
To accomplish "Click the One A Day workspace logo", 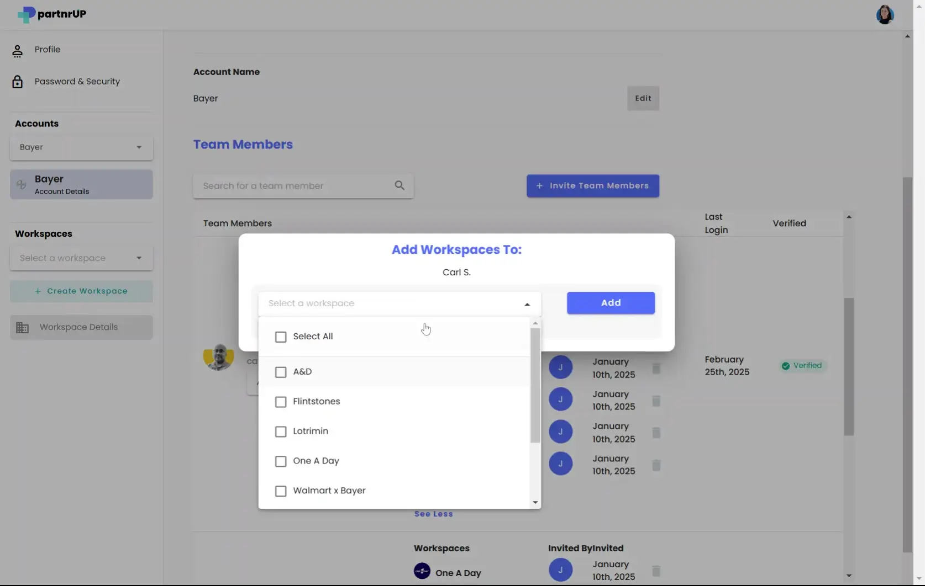I will 422,572.
